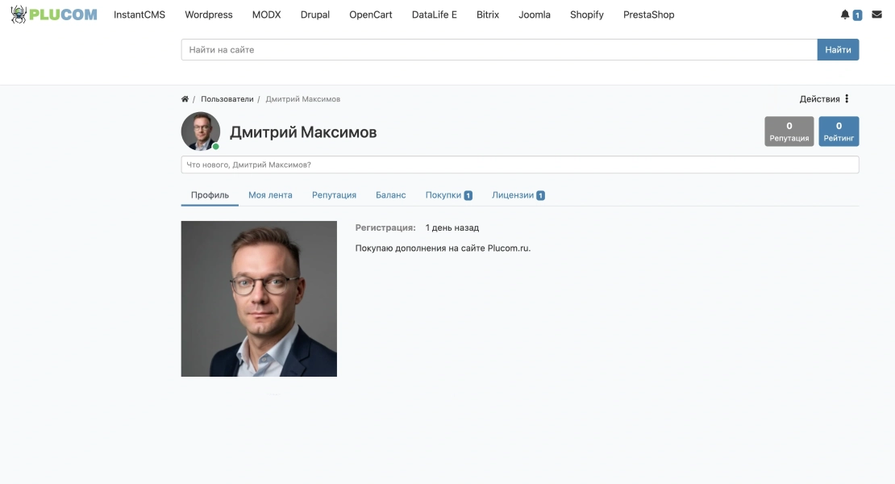Open the notifications bell icon

pyautogui.click(x=845, y=15)
